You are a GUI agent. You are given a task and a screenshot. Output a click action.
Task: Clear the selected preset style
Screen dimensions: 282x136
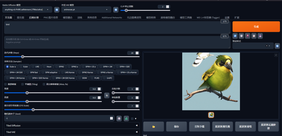click(267, 46)
